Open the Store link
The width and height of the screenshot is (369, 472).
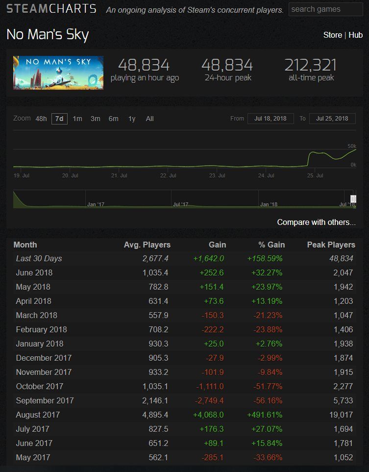[x=332, y=35]
